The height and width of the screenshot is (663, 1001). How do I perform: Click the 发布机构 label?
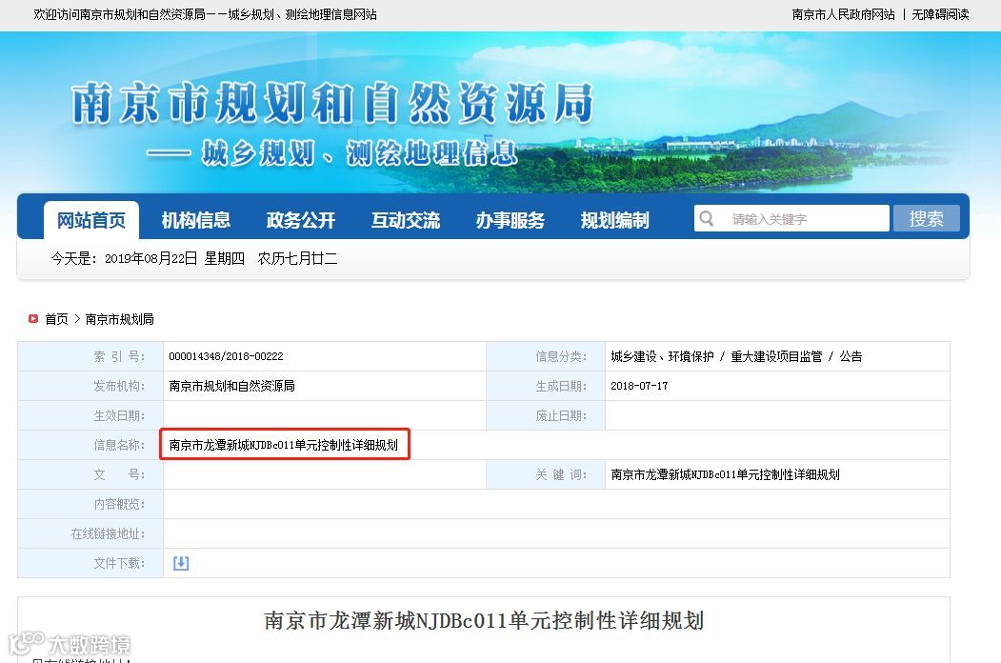119,386
